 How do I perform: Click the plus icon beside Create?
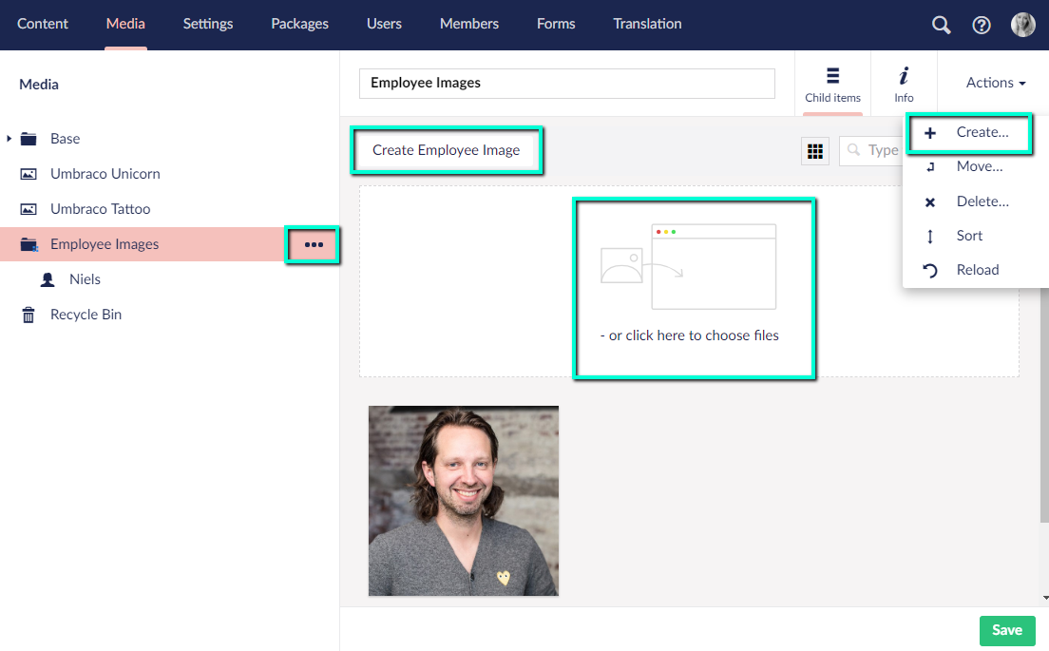pos(930,133)
